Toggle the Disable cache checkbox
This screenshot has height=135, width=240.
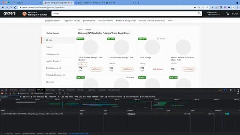32,93
